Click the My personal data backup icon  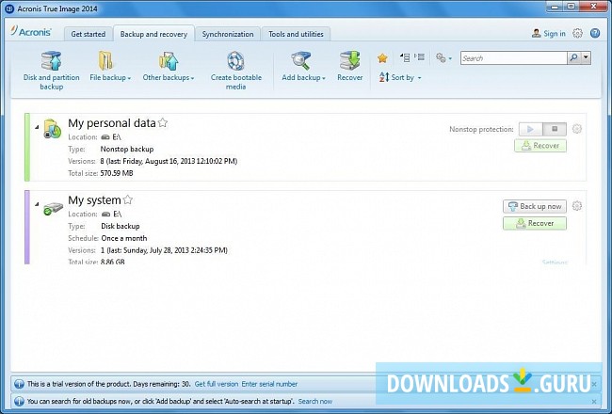point(53,129)
